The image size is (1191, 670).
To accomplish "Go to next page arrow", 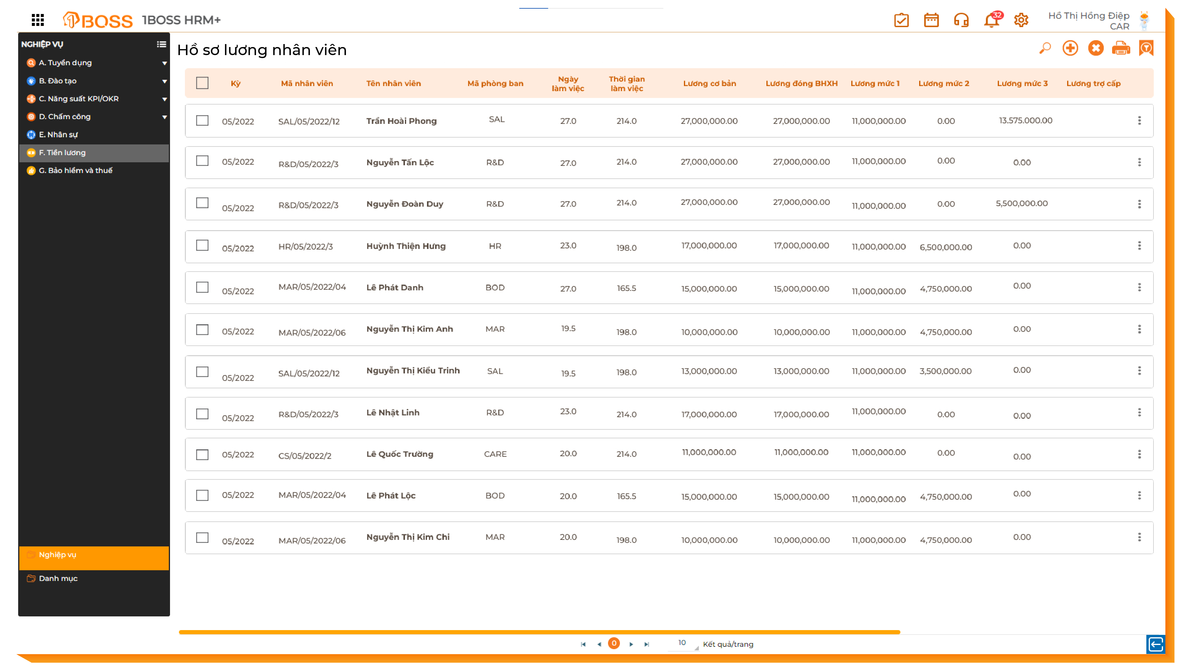I will [x=631, y=644].
